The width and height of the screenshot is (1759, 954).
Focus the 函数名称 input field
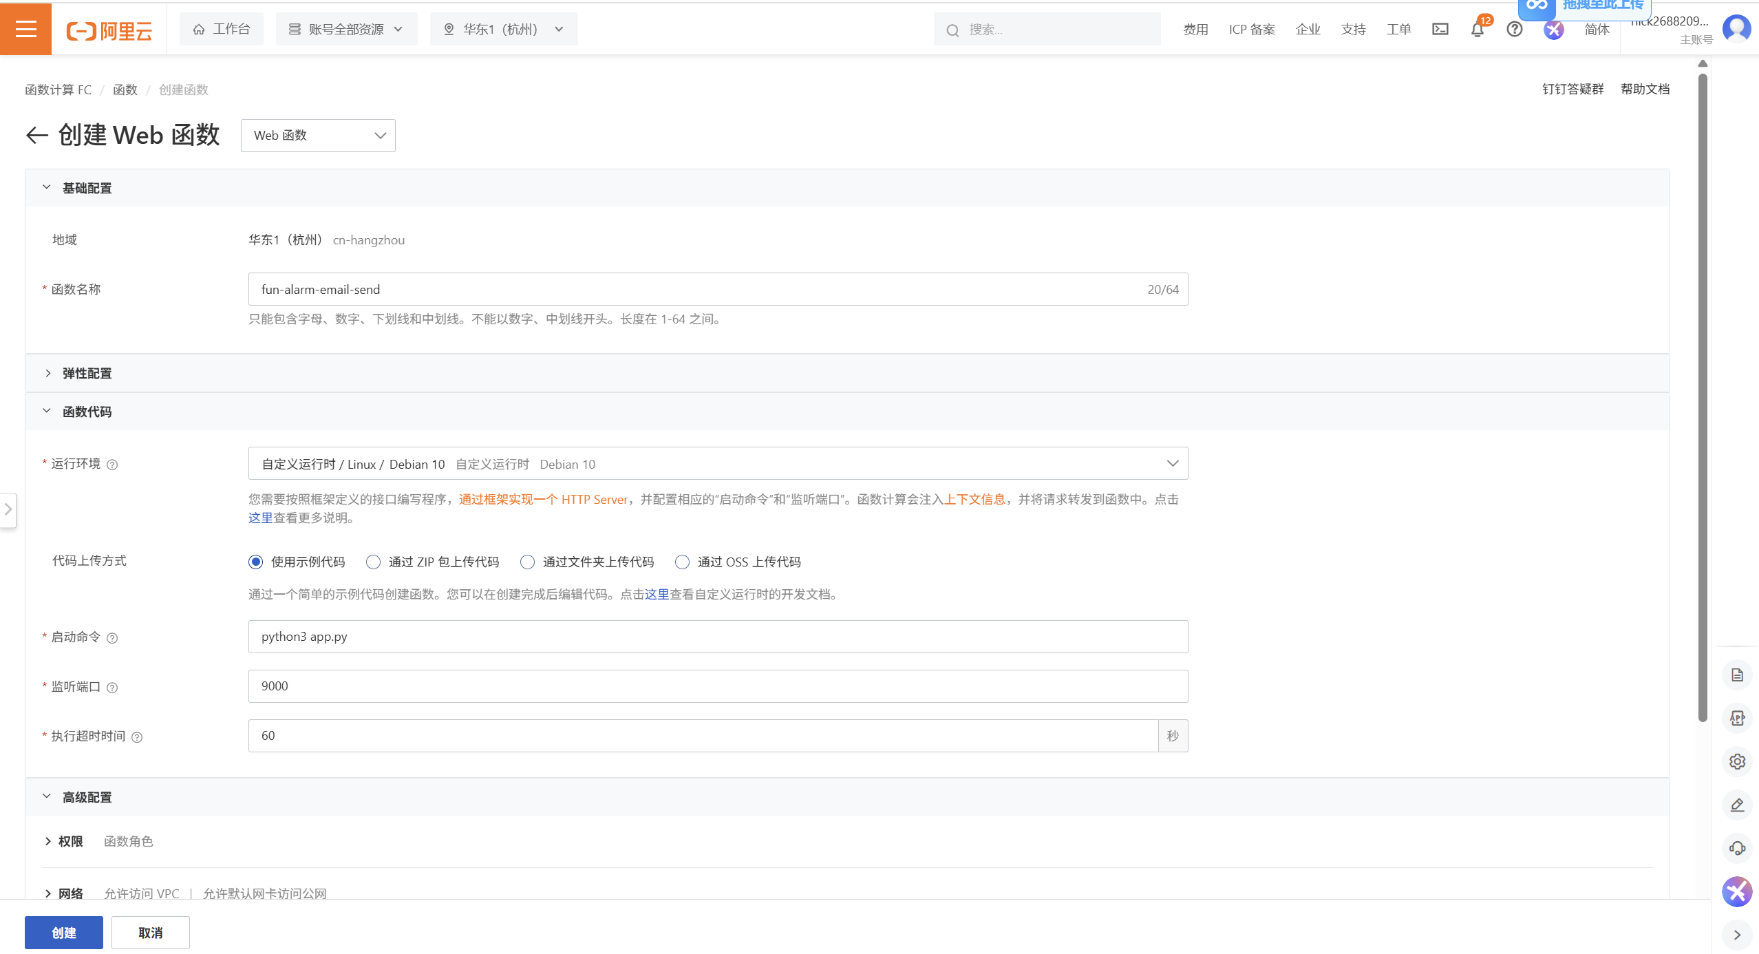(718, 289)
